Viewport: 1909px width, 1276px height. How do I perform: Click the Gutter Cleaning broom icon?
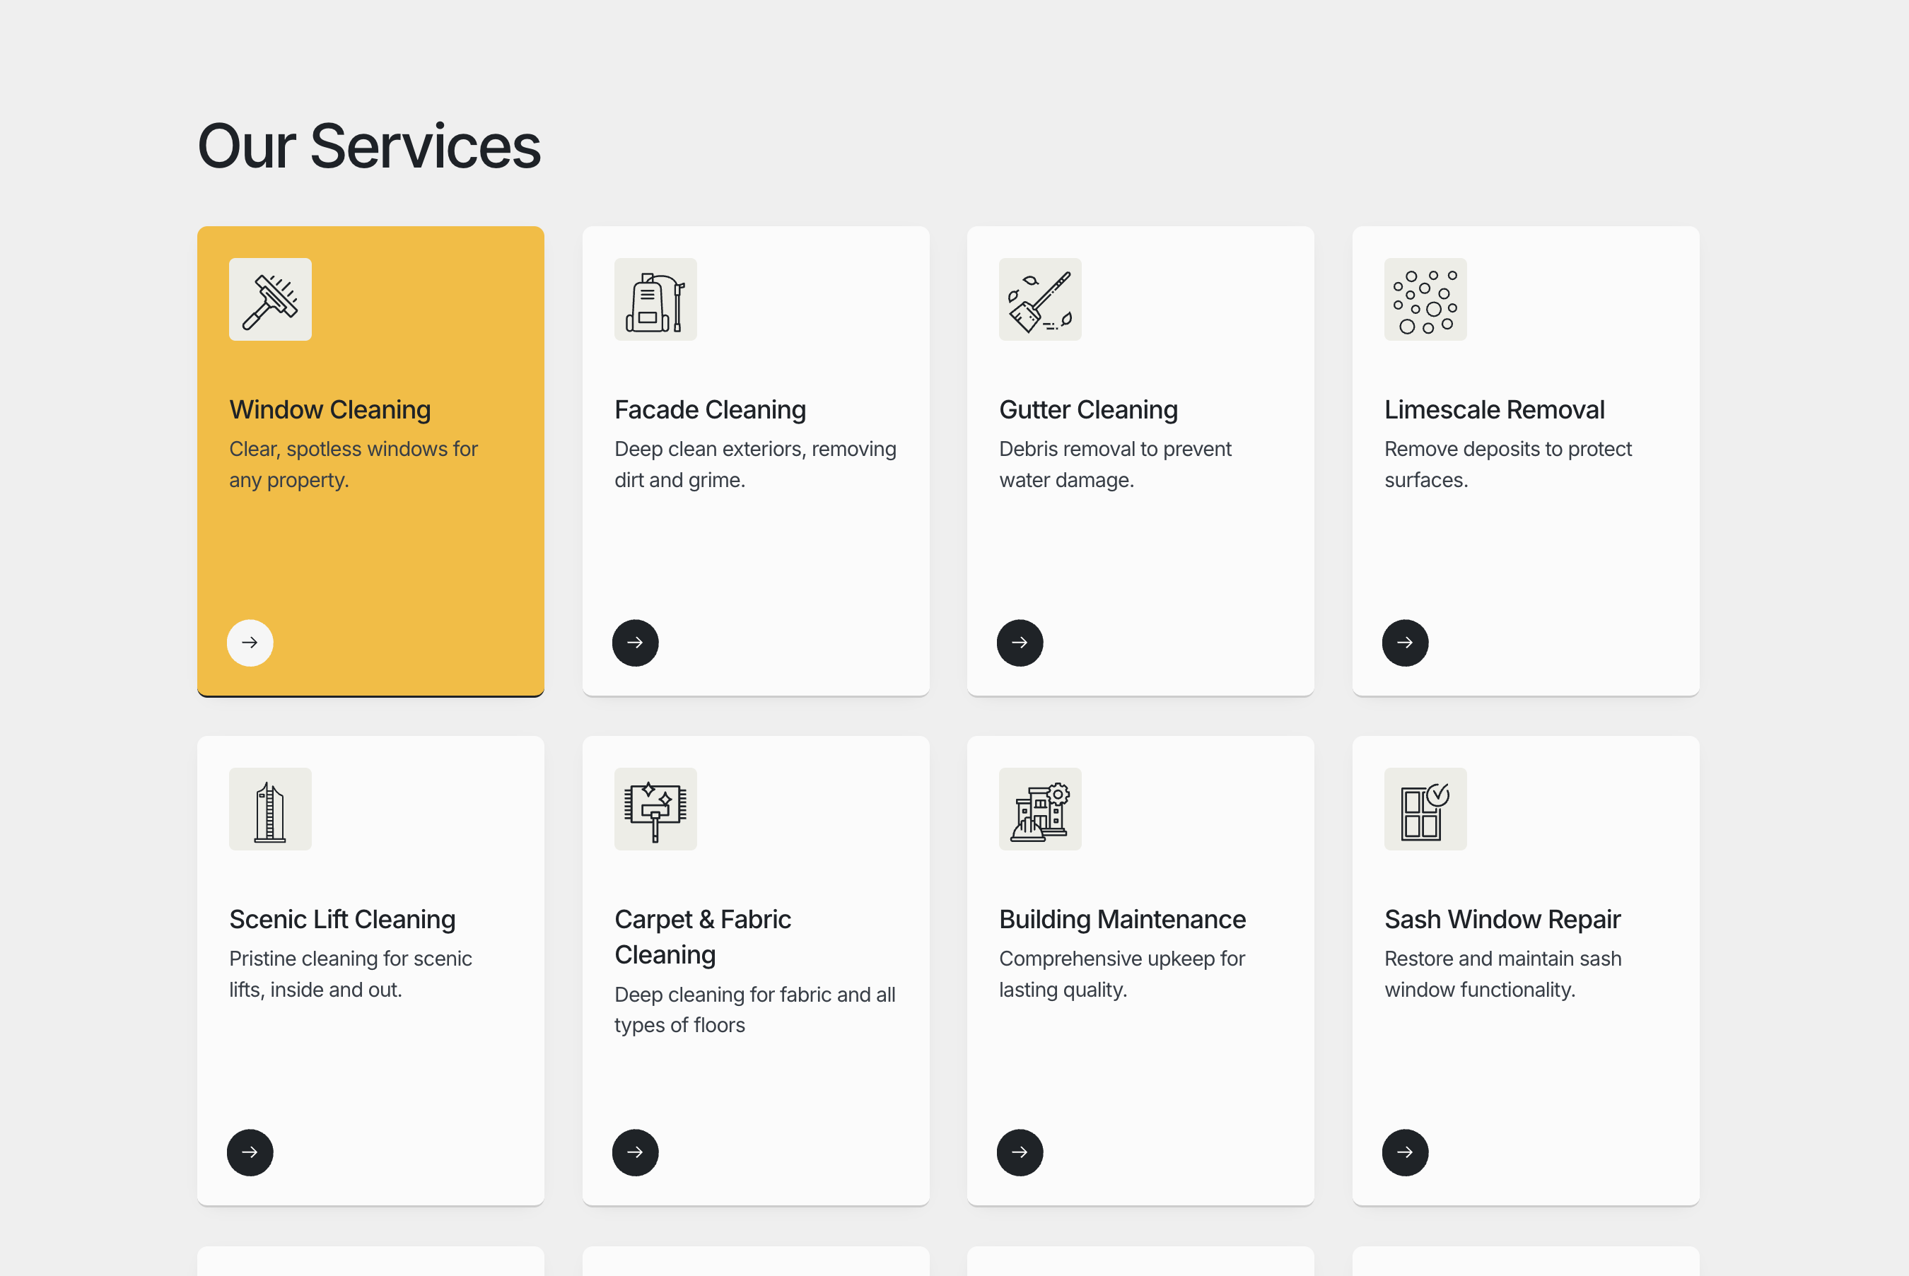pyautogui.click(x=1040, y=300)
